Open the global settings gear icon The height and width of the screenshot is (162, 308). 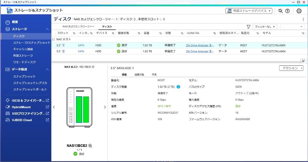pyautogui.click(x=299, y=11)
